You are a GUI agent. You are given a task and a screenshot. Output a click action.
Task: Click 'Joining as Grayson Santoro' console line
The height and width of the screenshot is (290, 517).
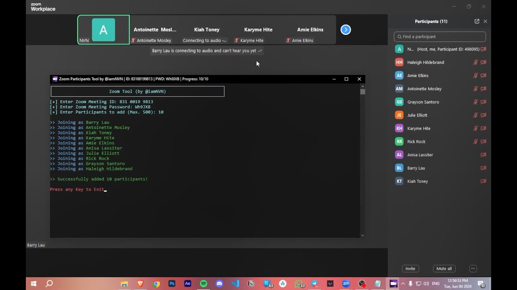click(x=88, y=164)
